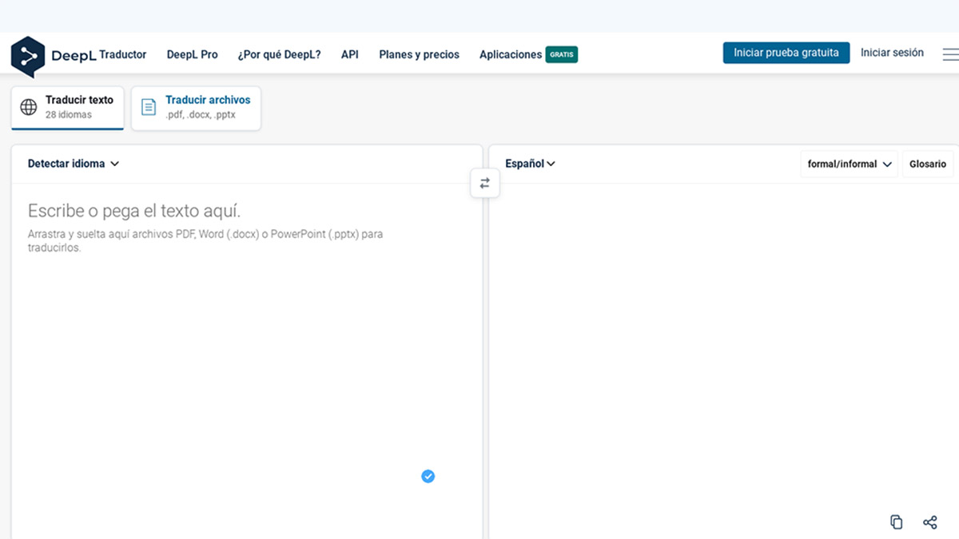Image resolution: width=959 pixels, height=539 pixels.
Task: Click the DeepL logo icon
Action: 28,56
